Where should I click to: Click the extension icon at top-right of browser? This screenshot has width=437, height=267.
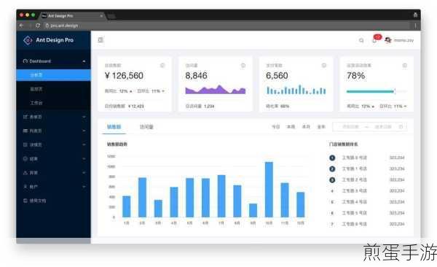pyautogui.click(x=415, y=15)
